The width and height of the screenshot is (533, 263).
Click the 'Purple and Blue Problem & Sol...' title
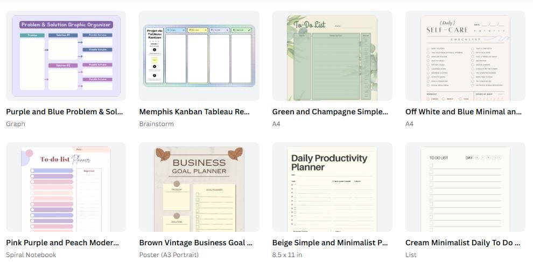(x=65, y=112)
